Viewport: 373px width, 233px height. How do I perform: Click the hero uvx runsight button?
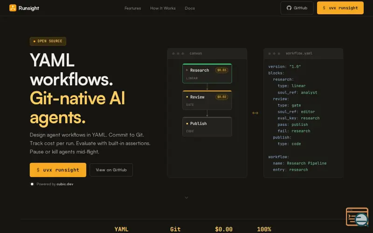click(58, 170)
